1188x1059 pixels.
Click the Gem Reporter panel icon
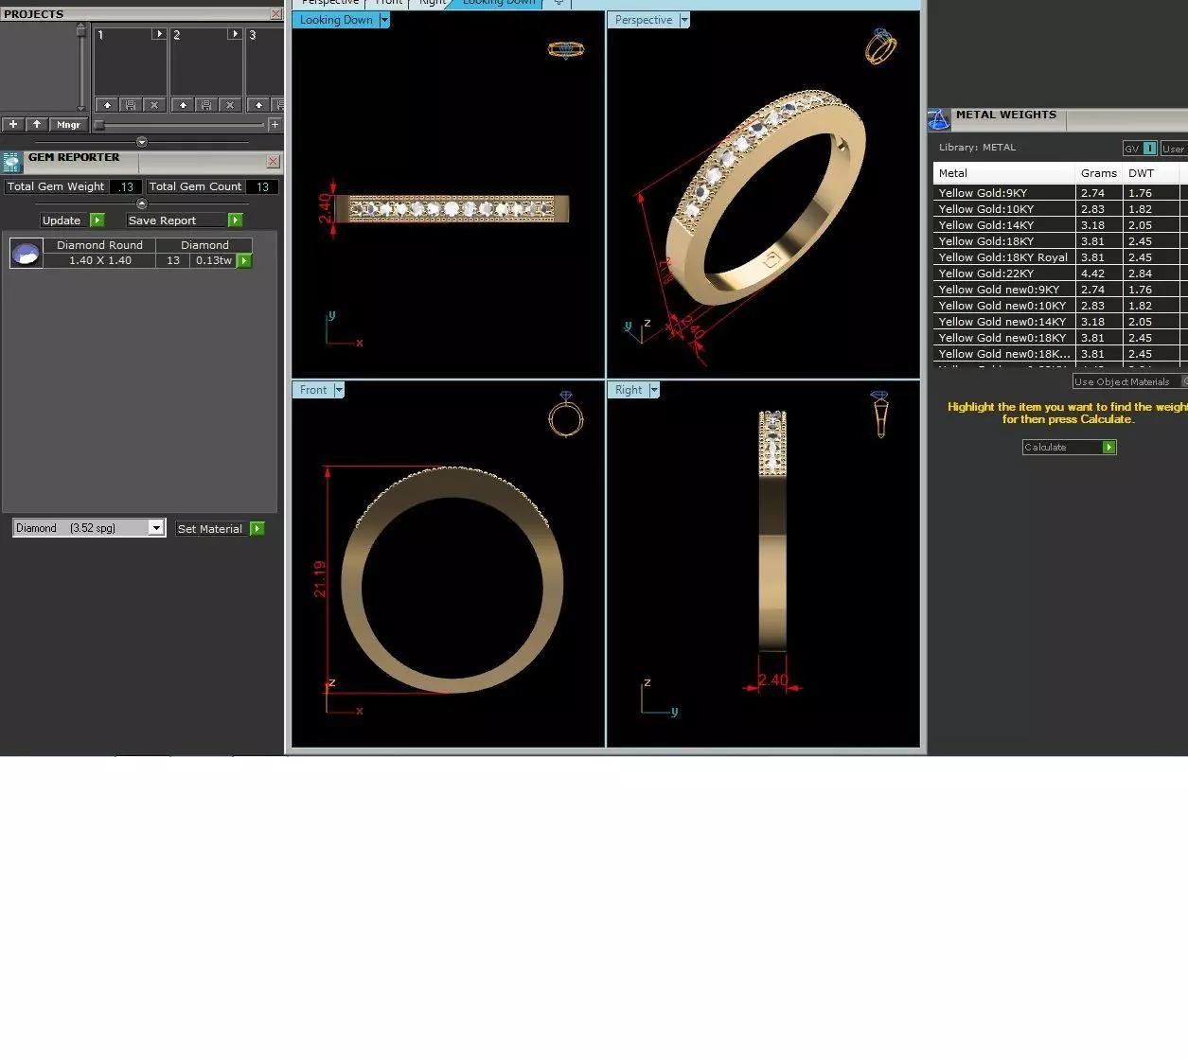point(11,162)
